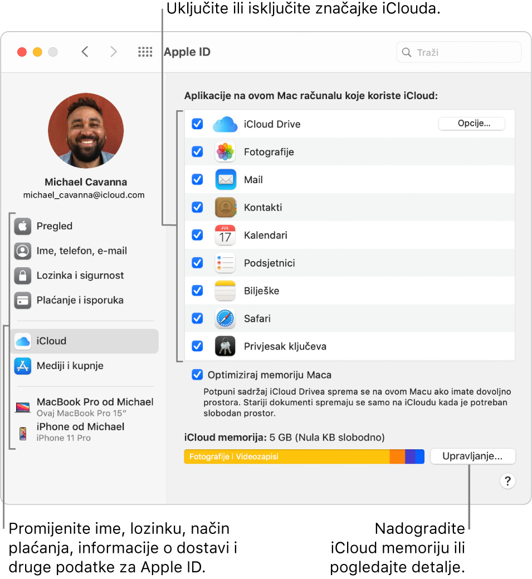Click the Kalendari calendar icon
532x579 pixels.
[225, 235]
